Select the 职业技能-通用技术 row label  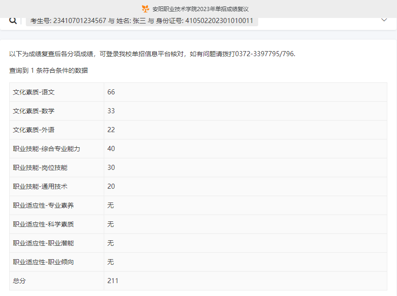pos(40,186)
